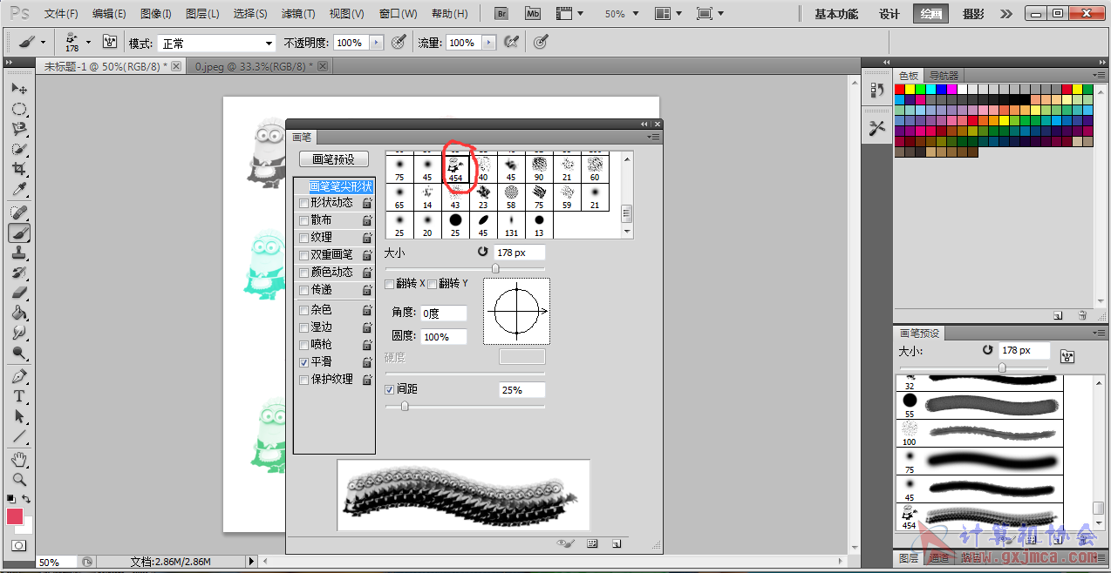
Task: Select the Crop tool
Action: pyautogui.click(x=18, y=169)
